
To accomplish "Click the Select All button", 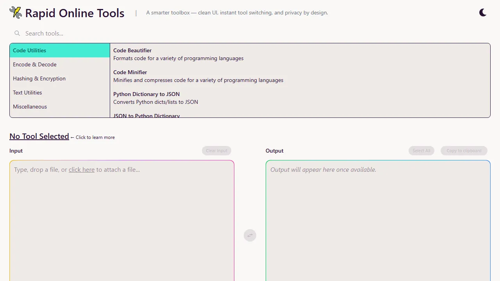I will click(421, 151).
